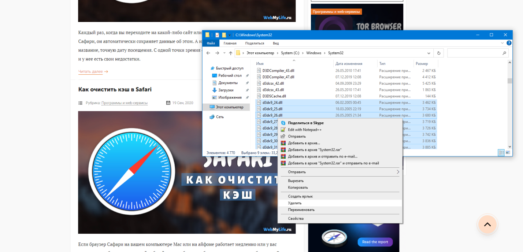Click the Notepad++ icon in context menu

coord(283,130)
